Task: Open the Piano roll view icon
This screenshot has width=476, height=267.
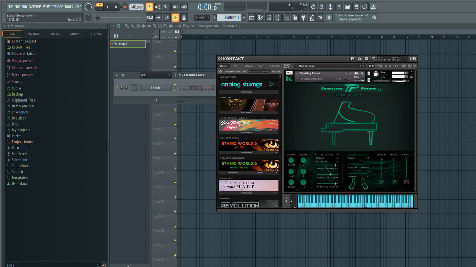Action: (260, 17)
